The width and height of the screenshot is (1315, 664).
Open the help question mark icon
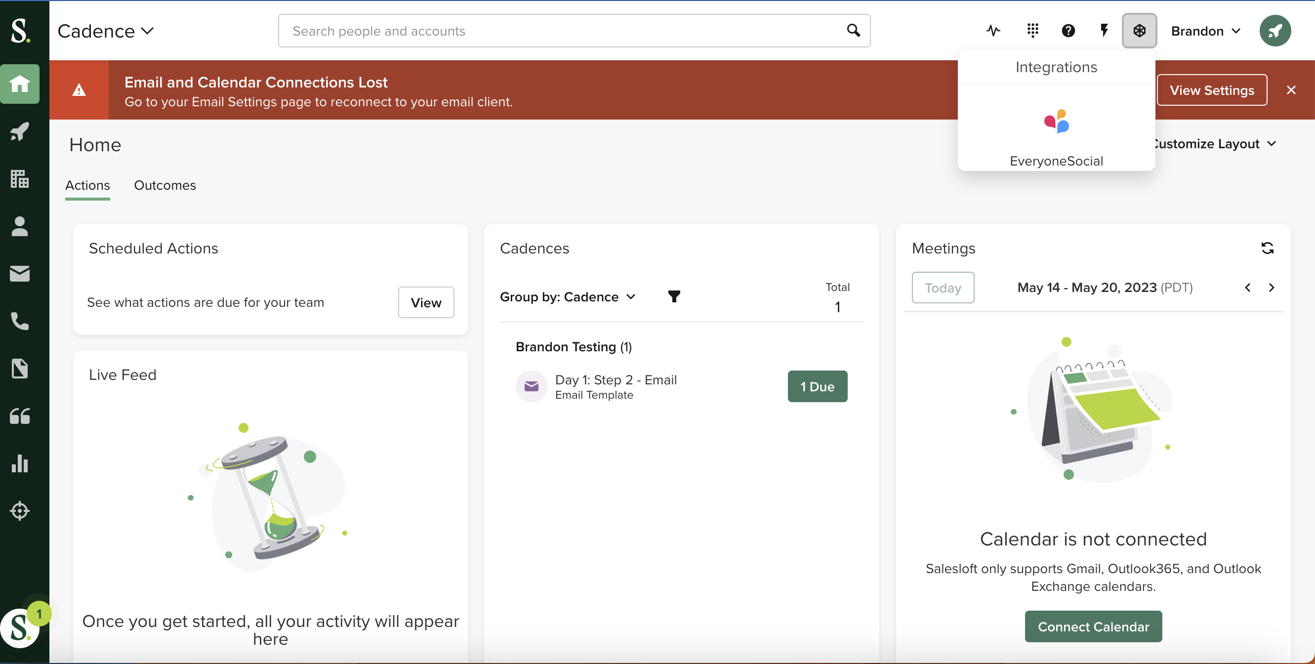1068,31
